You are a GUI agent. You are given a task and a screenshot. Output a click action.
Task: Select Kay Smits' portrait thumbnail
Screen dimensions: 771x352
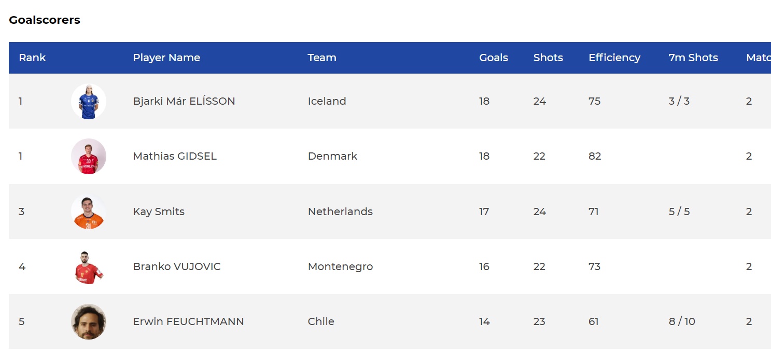[x=89, y=212]
